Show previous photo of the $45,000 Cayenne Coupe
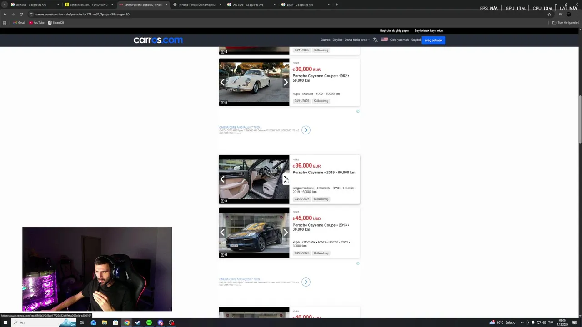Screen dimensions: 582x327 [222, 232]
